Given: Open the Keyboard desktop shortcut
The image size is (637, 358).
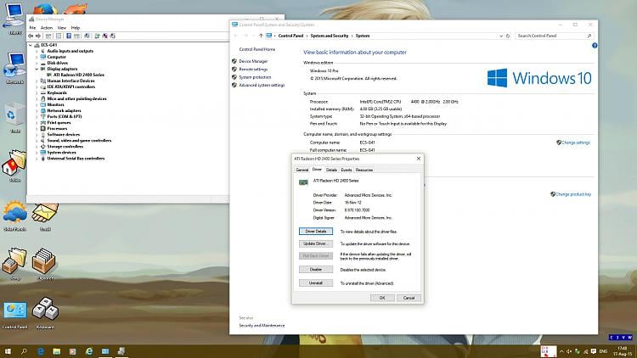Looking at the screenshot, I should 45,312.
